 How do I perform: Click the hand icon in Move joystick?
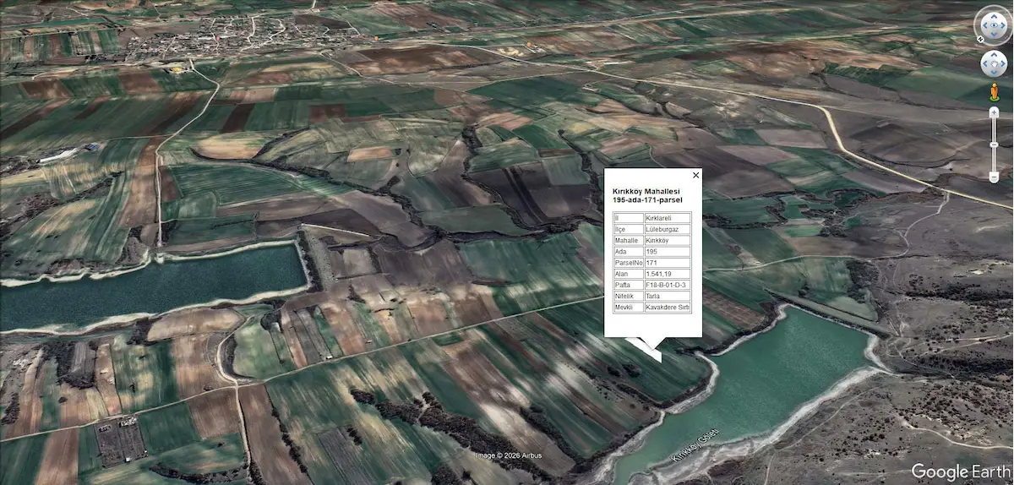(x=994, y=63)
